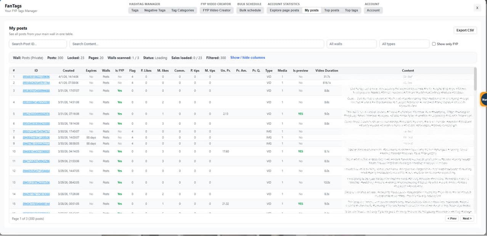Go to the Bulk schedule tab
This screenshot has width=487, height=236.
250,10
